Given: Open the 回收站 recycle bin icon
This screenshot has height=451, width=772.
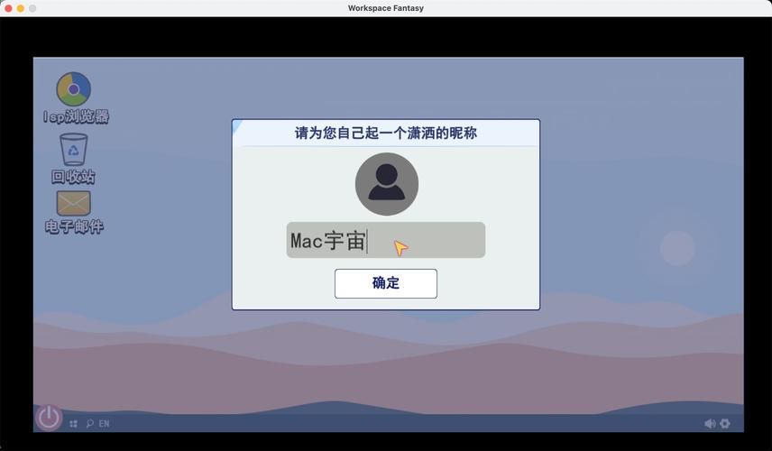Looking at the screenshot, I should 73,150.
